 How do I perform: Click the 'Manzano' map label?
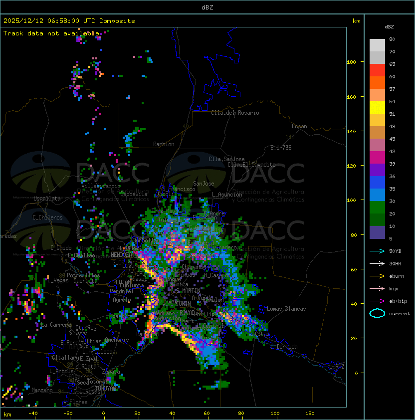coord(42,390)
